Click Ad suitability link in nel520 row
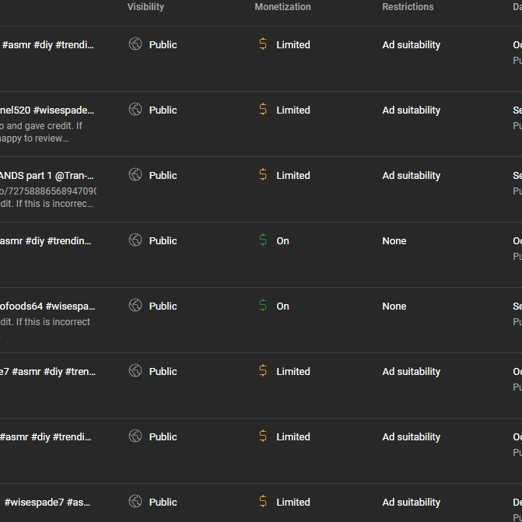The width and height of the screenshot is (522, 522). click(411, 110)
